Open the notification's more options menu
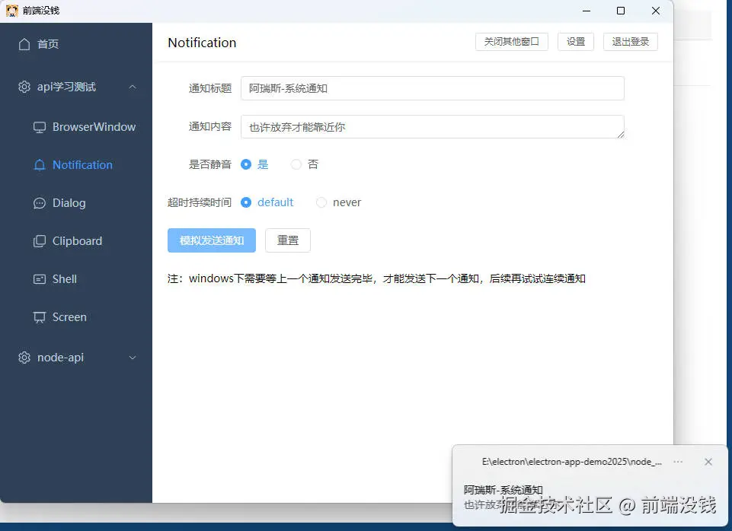Viewport: 732px width, 531px height. 678,462
